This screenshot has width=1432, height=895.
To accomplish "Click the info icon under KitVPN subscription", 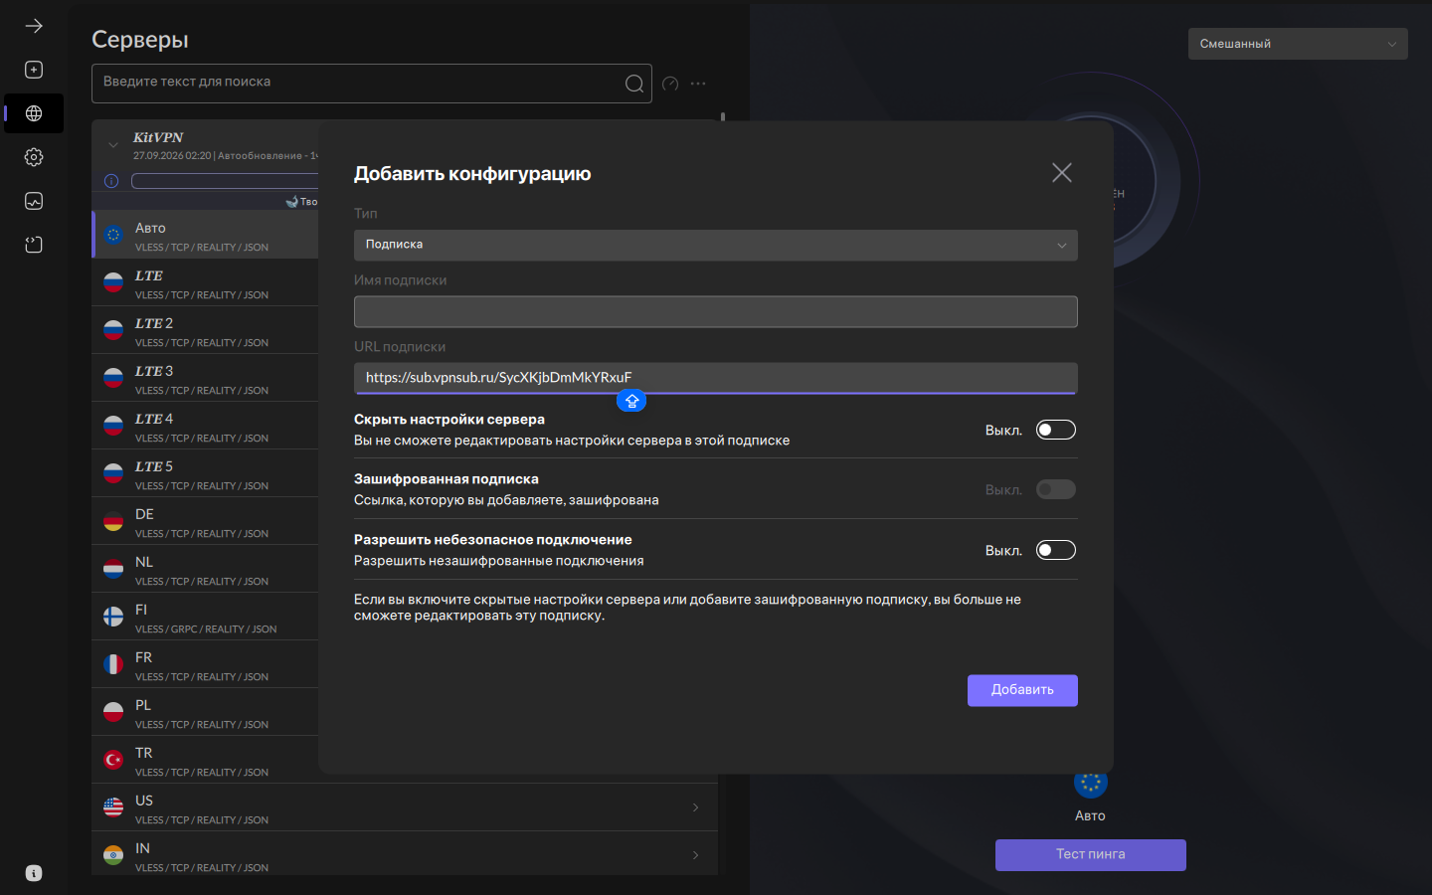I will 111,181.
